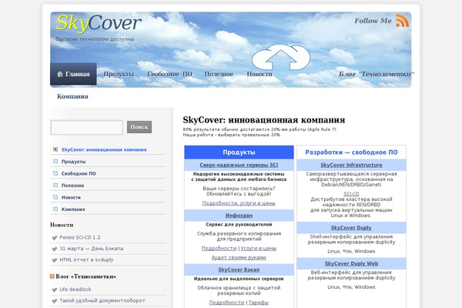Click the Продукты blue column header
Screen dimensions: 462x308
[239, 152]
